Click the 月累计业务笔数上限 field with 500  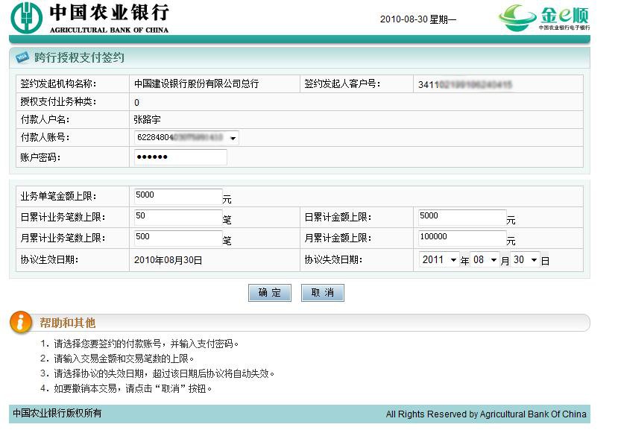pyautogui.click(x=178, y=238)
